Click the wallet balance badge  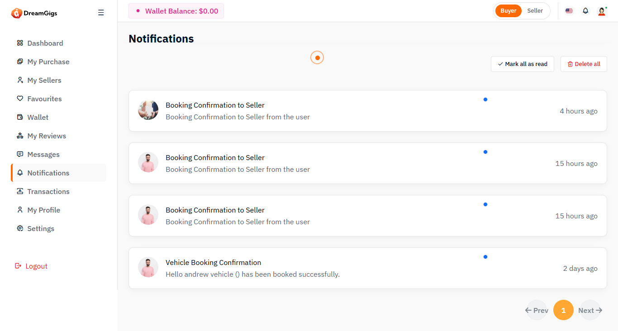coord(176,11)
